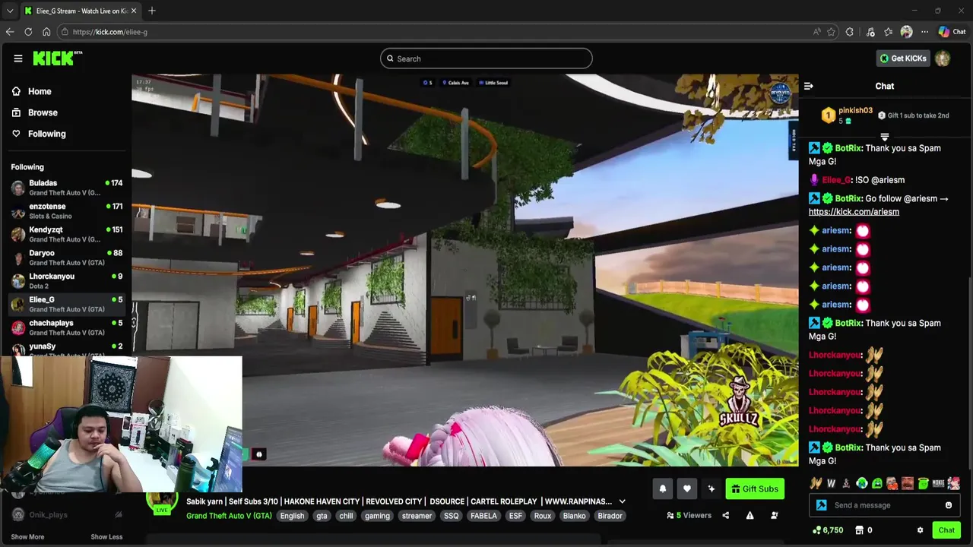Click the Birador stream tag
973x547 pixels.
click(610, 516)
